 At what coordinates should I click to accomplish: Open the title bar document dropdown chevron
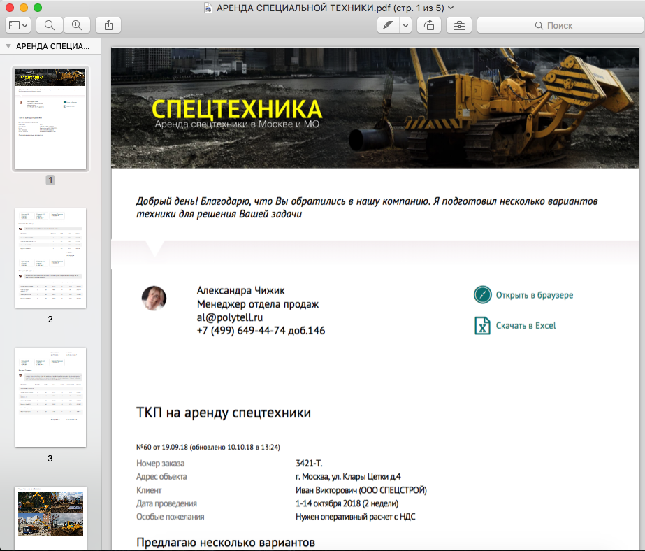[x=451, y=8]
